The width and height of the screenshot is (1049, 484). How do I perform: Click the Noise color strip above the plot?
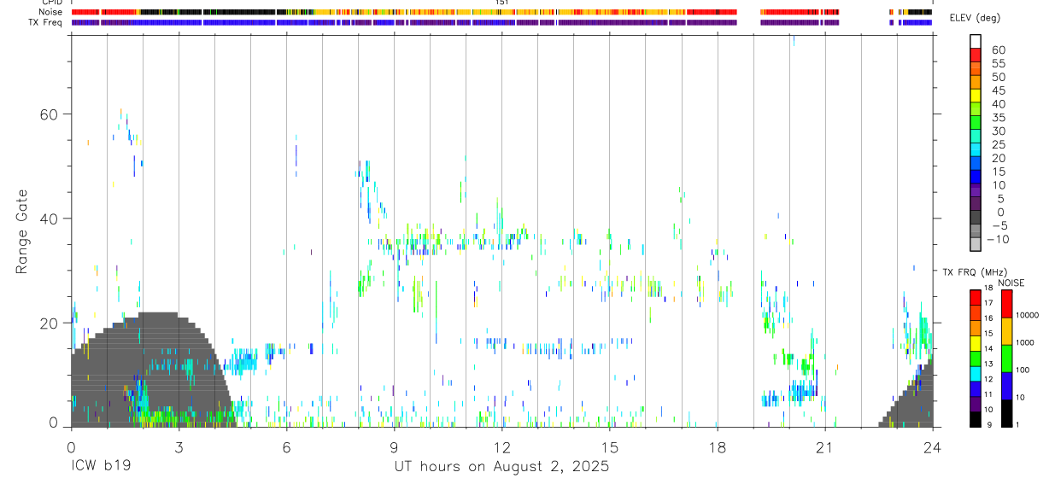[x=501, y=12]
